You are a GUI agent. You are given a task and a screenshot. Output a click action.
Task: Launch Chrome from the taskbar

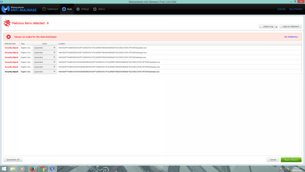click(x=42, y=169)
